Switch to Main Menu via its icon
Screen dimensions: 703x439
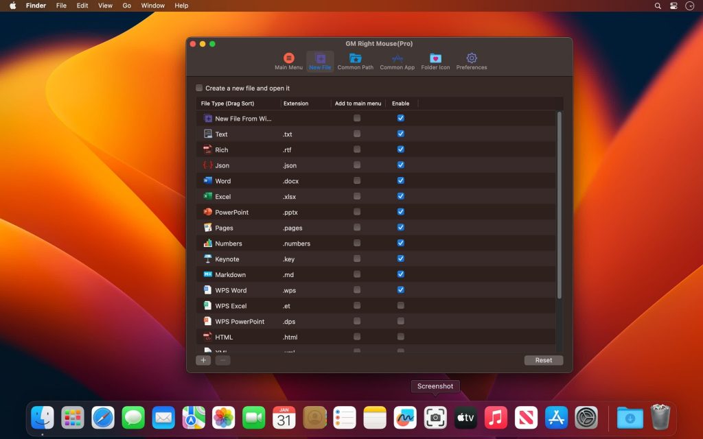[x=288, y=59]
